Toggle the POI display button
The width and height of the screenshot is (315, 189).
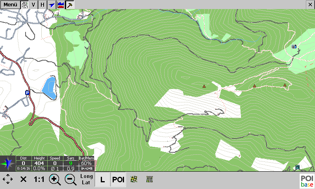coord(118,180)
